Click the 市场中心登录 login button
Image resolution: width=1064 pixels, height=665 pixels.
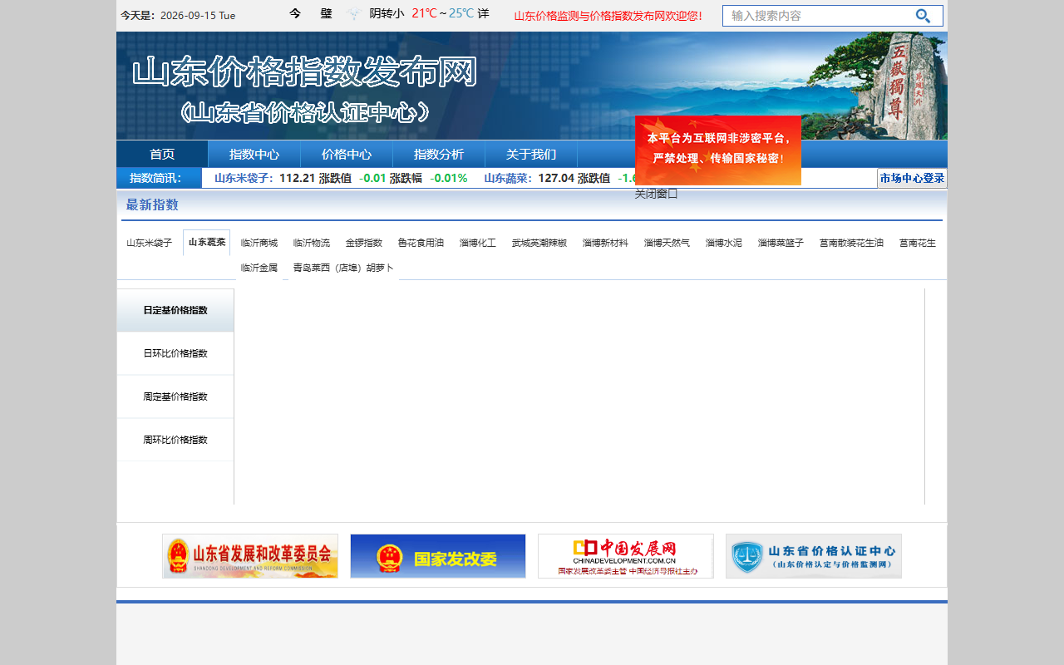coord(912,178)
